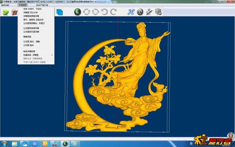Click the brown gift box toolbar icon
The width and height of the screenshot is (235, 147).
(x=14, y=12)
